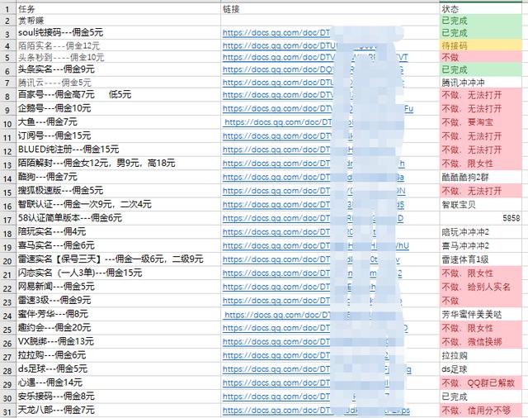Select row header number 31
This screenshot has width=528, height=418.
(x=7, y=410)
